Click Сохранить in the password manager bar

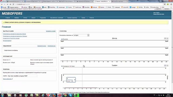click(158, 9)
